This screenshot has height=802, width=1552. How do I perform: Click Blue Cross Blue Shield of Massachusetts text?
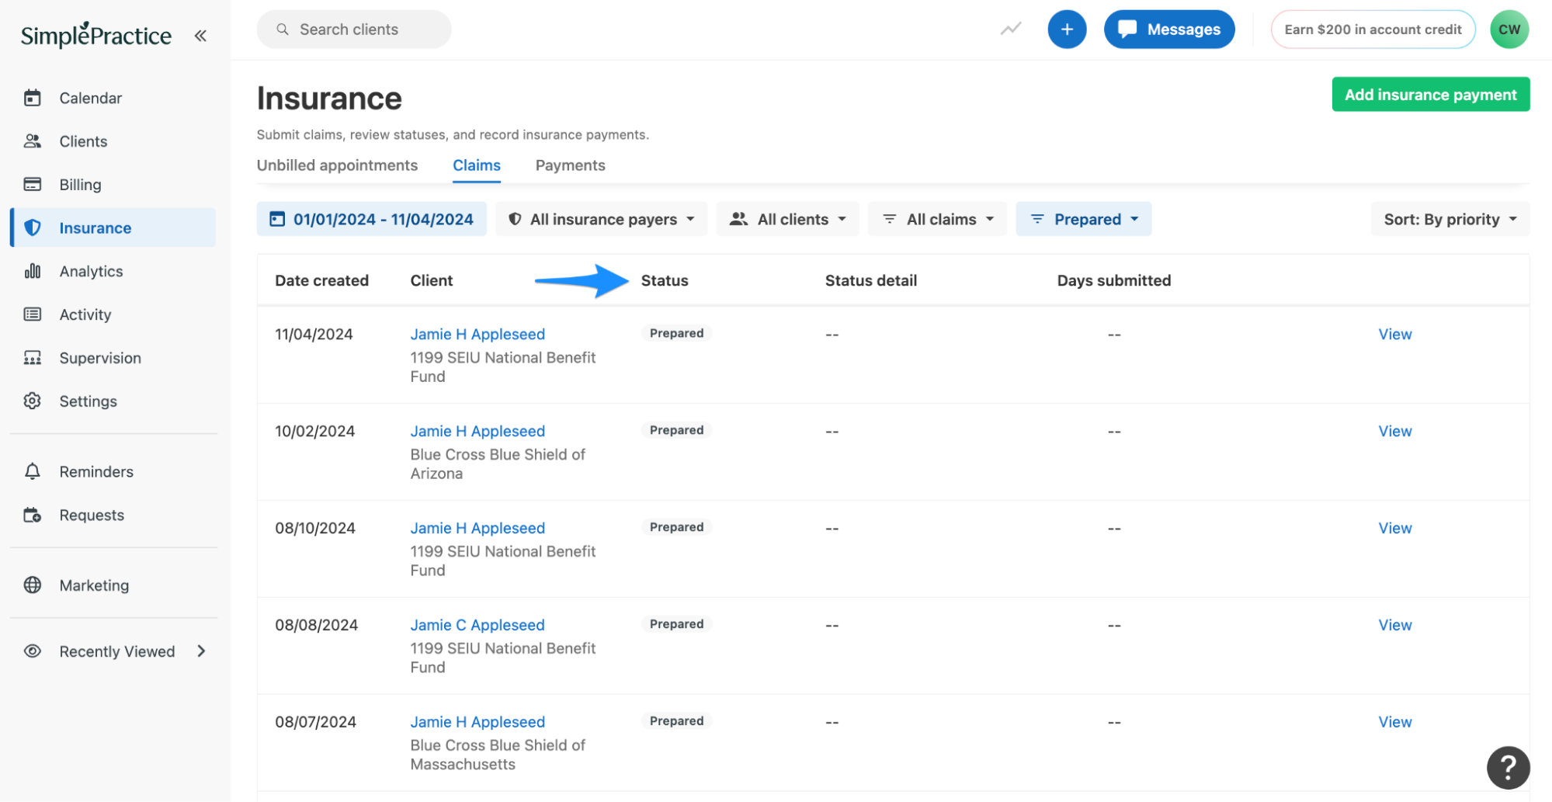click(x=498, y=755)
